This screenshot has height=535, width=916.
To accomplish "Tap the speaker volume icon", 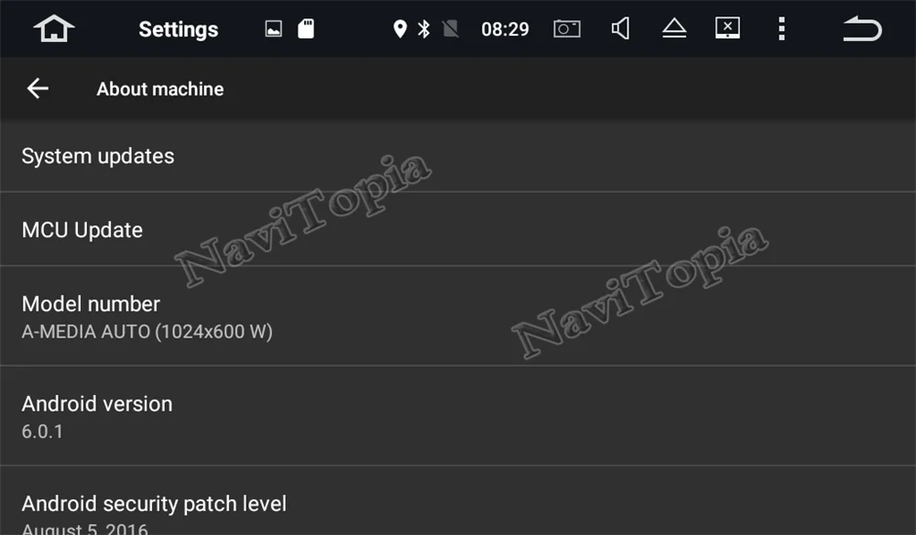I will pyautogui.click(x=620, y=28).
